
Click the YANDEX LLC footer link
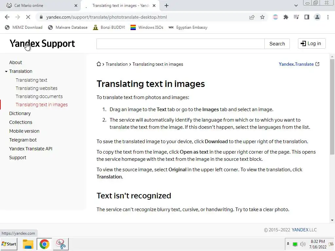[x=304, y=230]
